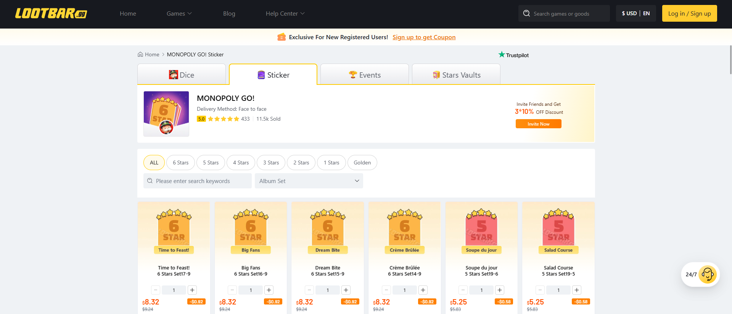Switch to the Dice tab
The width and height of the screenshot is (732, 314).
click(182, 75)
